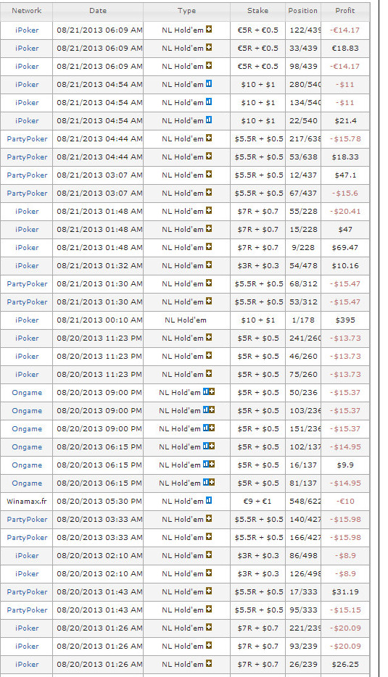Open the iPoker link in the $10.16 row
Image resolution: width=388 pixels, height=677 pixels.
(27, 266)
